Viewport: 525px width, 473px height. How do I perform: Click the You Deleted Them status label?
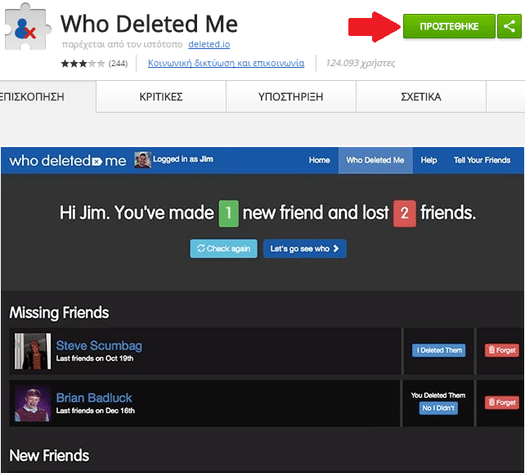tap(438, 395)
